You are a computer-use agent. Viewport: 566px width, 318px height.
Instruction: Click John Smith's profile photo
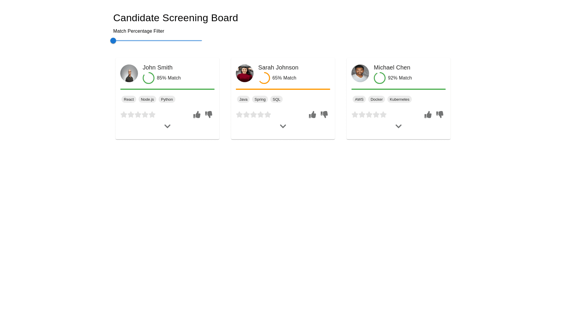(x=129, y=73)
